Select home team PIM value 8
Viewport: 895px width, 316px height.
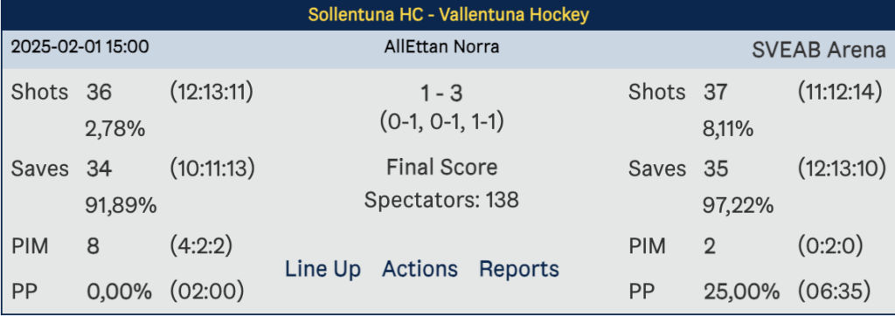tap(93, 246)
